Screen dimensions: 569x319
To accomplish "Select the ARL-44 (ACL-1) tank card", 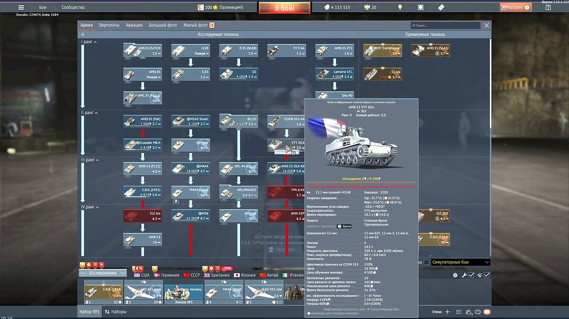I will click(x=238, y=169).
